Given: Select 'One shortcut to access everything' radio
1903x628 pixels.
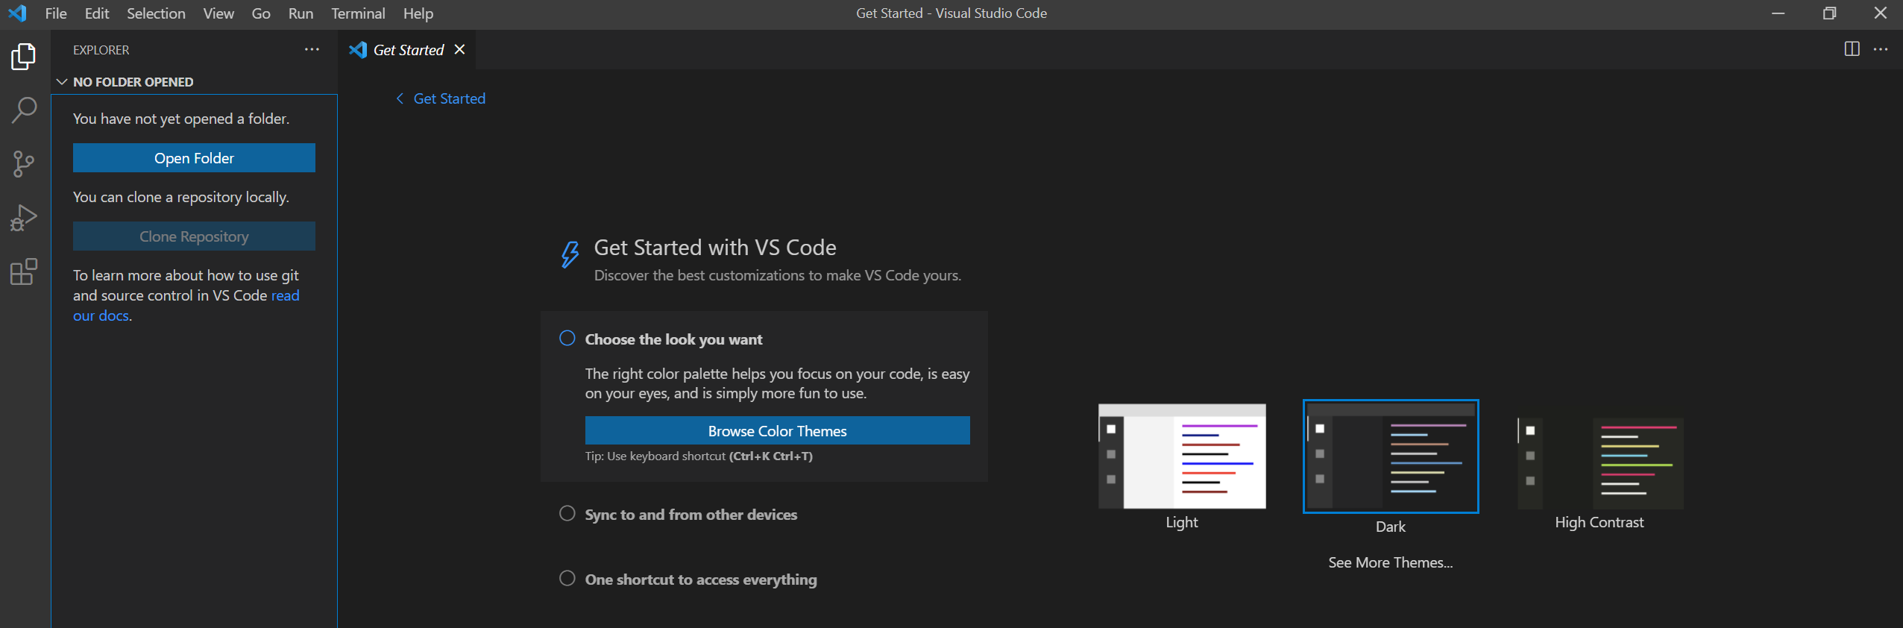Looking at the screenshot, I should [x=567, y=578].
